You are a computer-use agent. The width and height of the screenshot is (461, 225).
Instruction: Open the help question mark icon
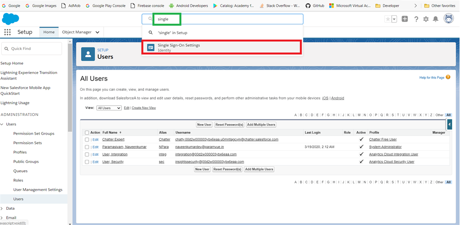(x=416, y=19)
